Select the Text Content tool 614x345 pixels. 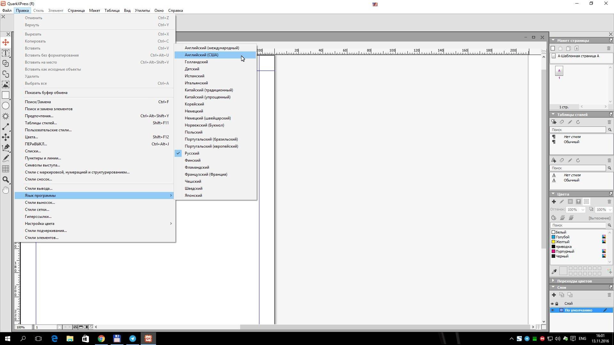(x=5, y=53)
